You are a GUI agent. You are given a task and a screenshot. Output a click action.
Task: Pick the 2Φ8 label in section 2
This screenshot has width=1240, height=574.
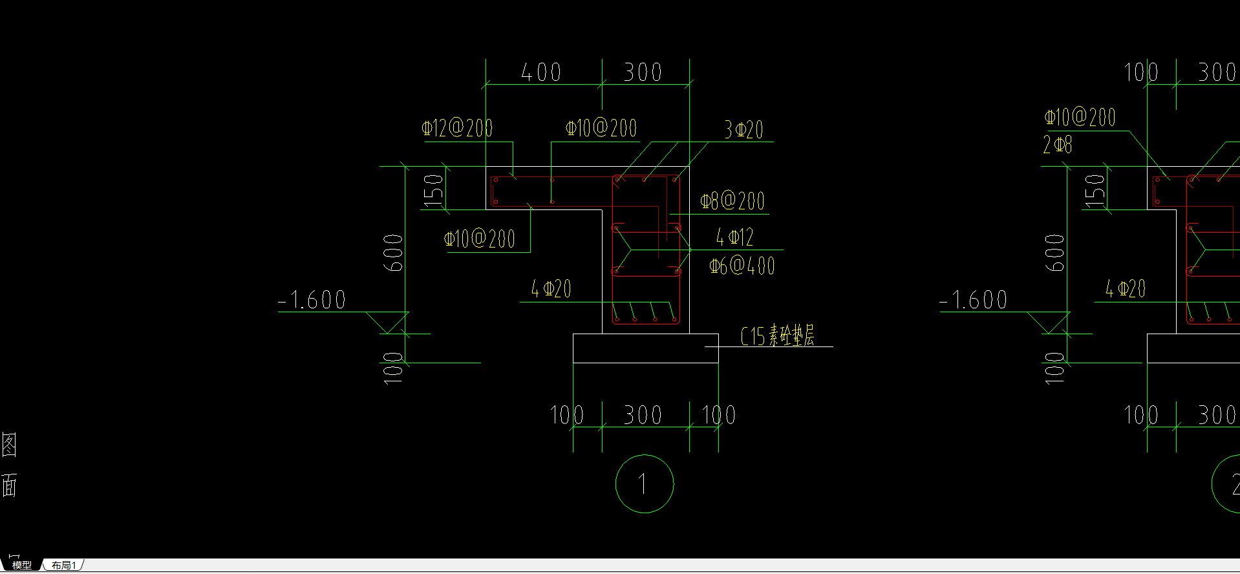click(1058, 144)
